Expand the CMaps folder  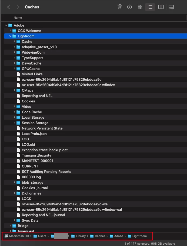(14, 90)
